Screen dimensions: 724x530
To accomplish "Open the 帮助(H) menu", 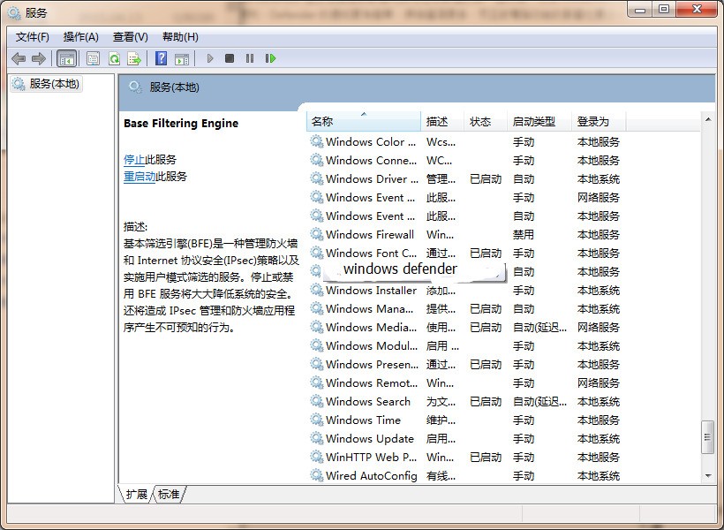I will point(180,37).
